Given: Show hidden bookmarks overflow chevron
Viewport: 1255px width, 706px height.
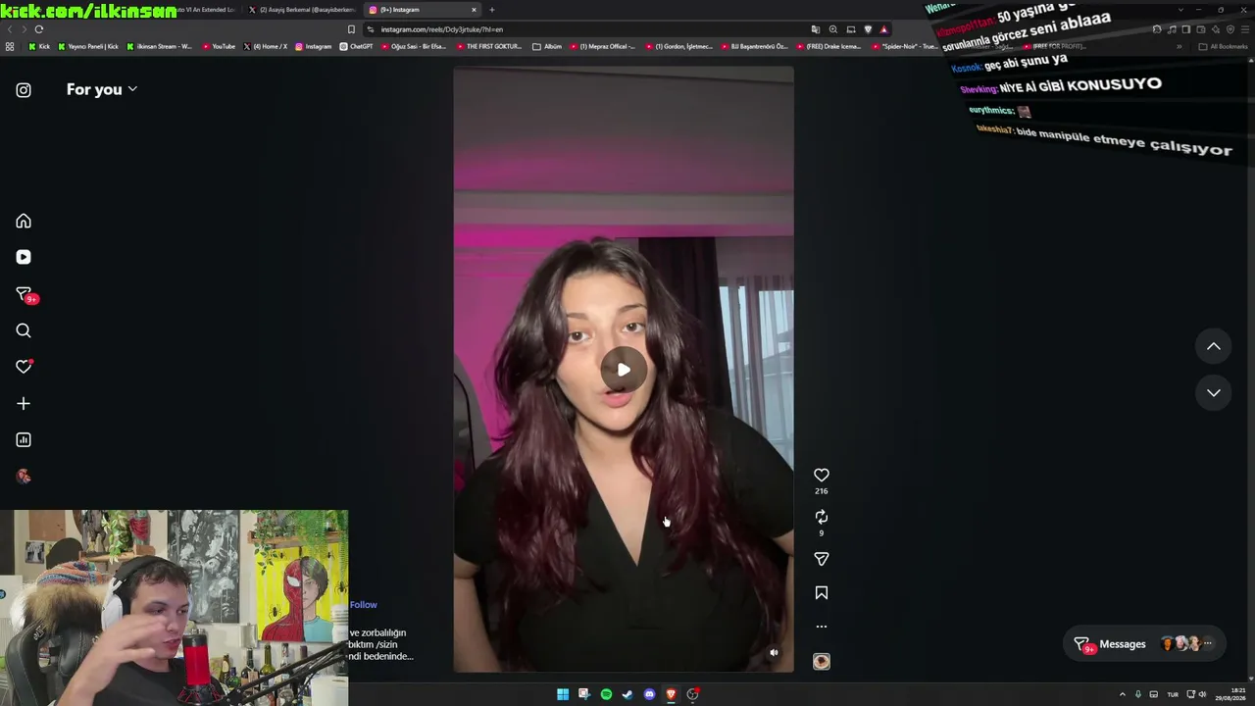Looking at the screenshot, I should (1180, 46).
